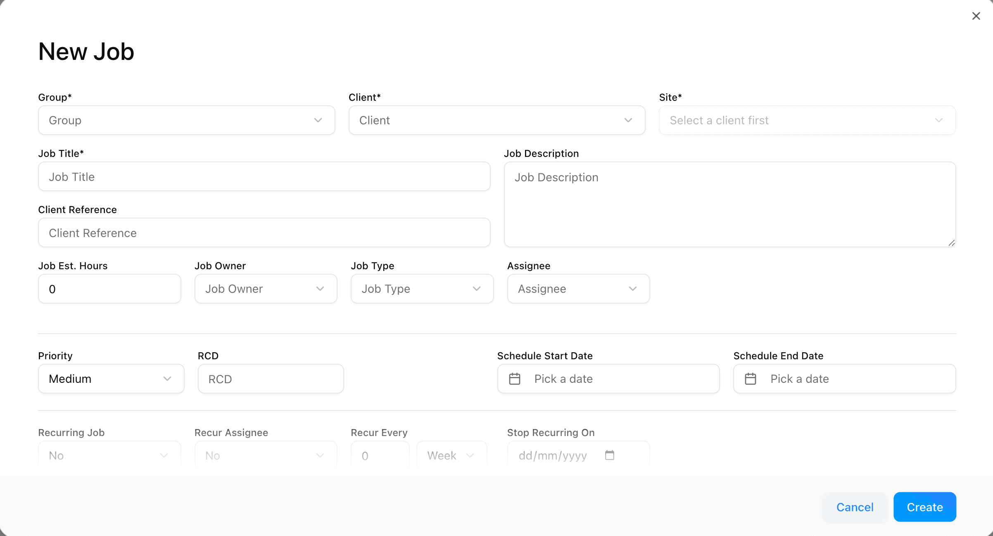
Task: Click the Cancel button
Action: click(855, 507)
